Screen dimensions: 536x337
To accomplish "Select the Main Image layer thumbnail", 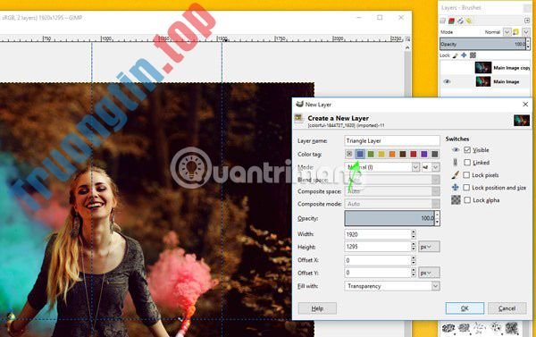I will pos(483,81).
